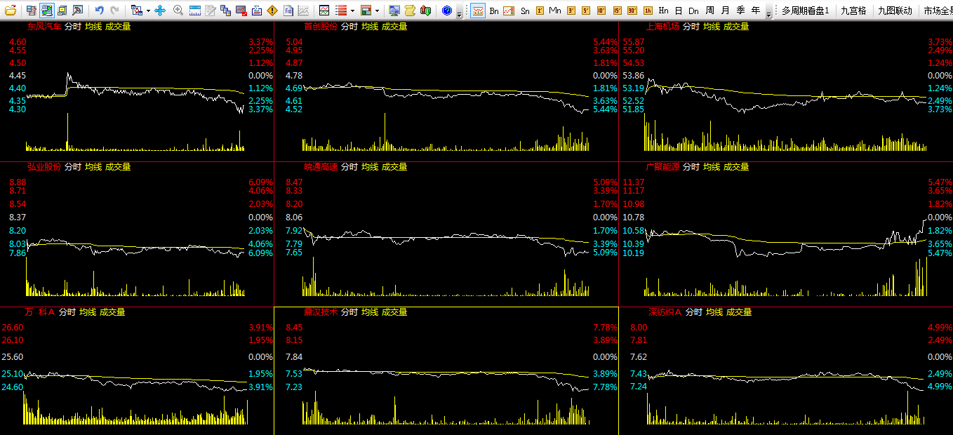Select the yearly 年 period button

(x=756, y=11)
